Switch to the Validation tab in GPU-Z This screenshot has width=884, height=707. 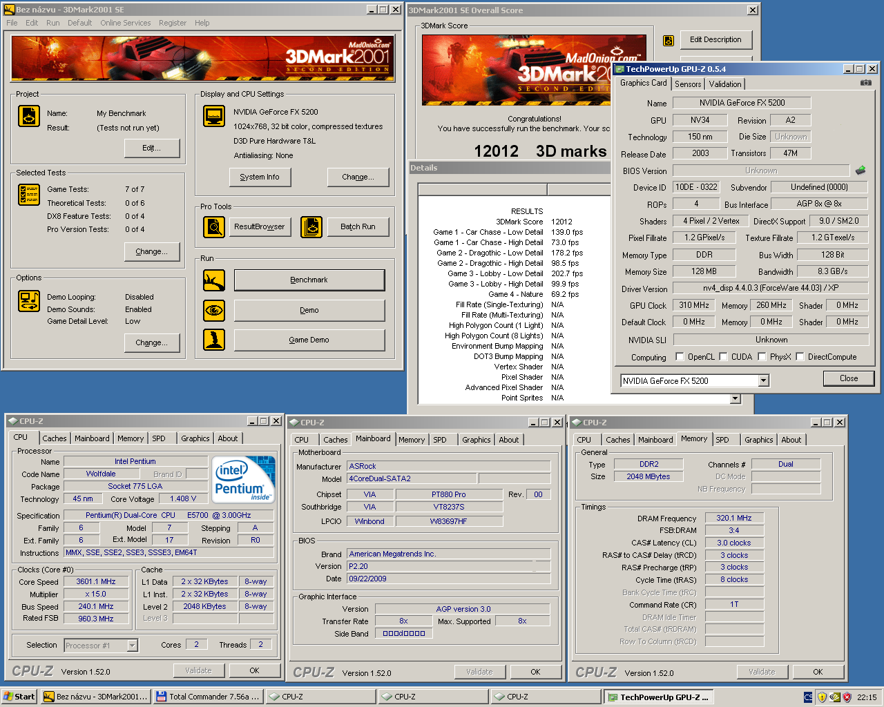pos(725,84)
